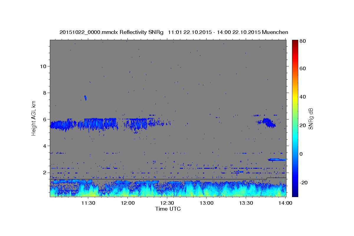Click the 13:30 time tick label
This screenshot has height=236, width=354.
(246, 203)
